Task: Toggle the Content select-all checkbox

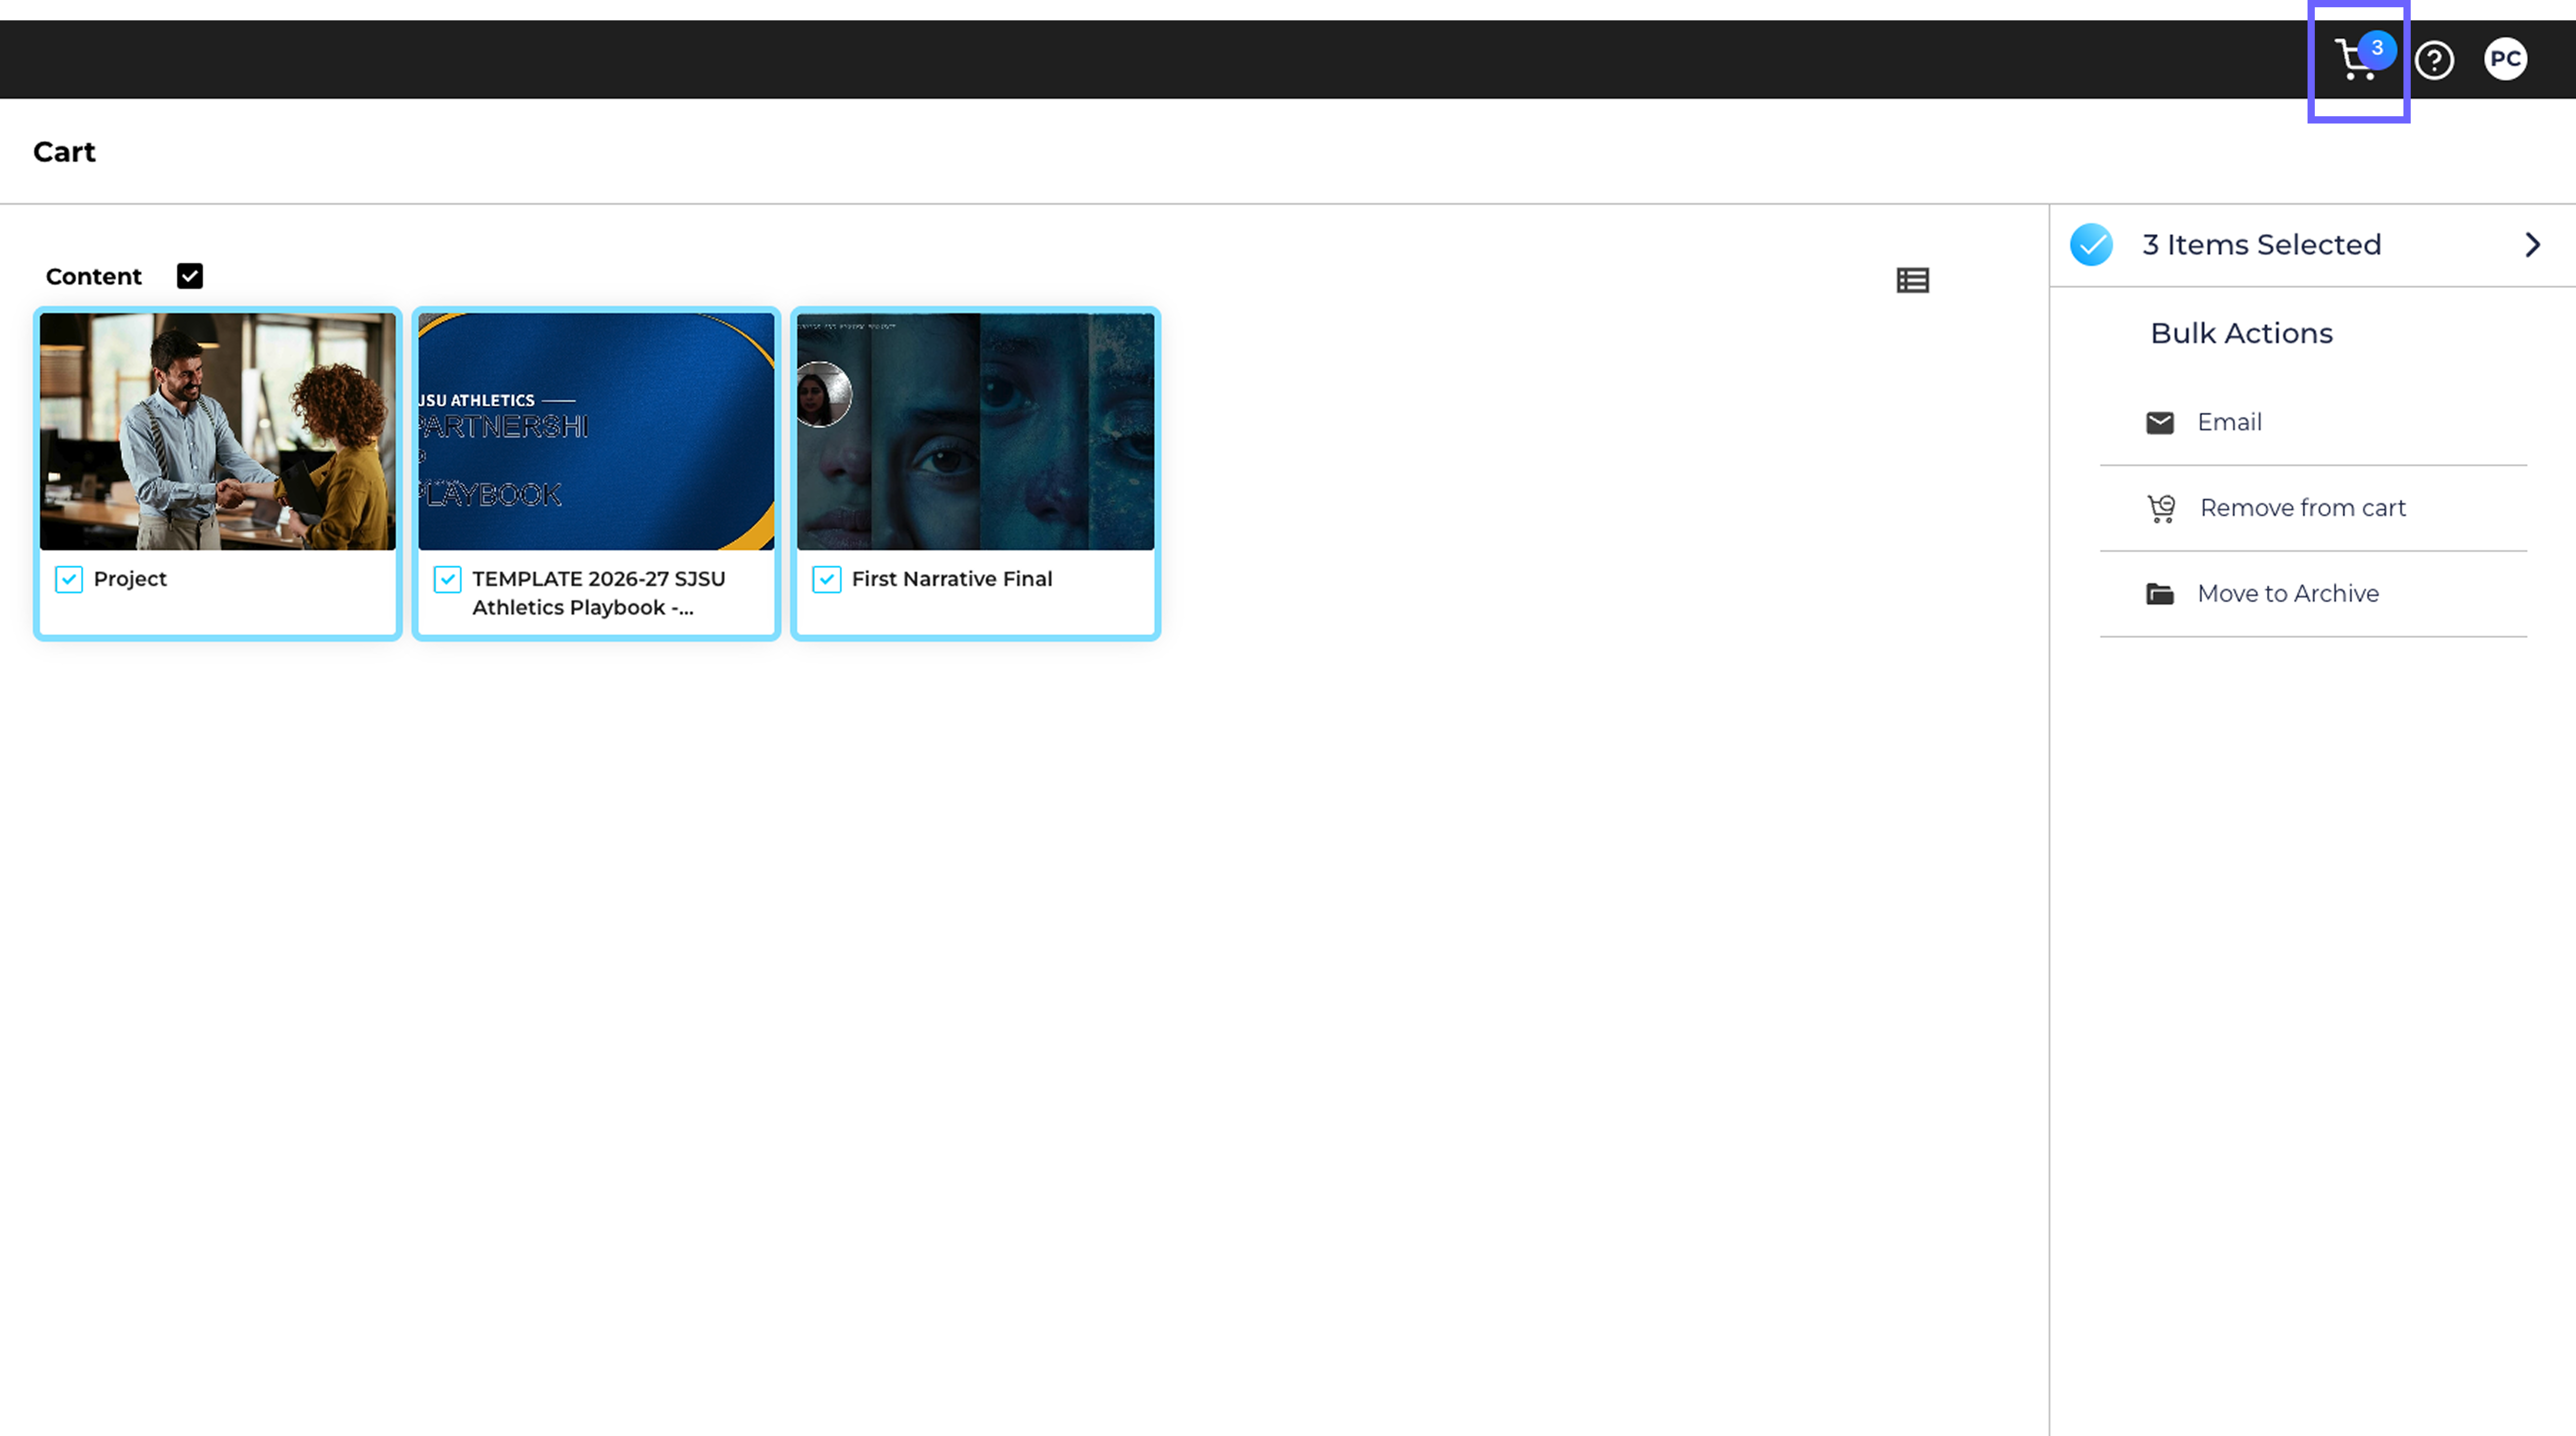Action: coord(190,276)
